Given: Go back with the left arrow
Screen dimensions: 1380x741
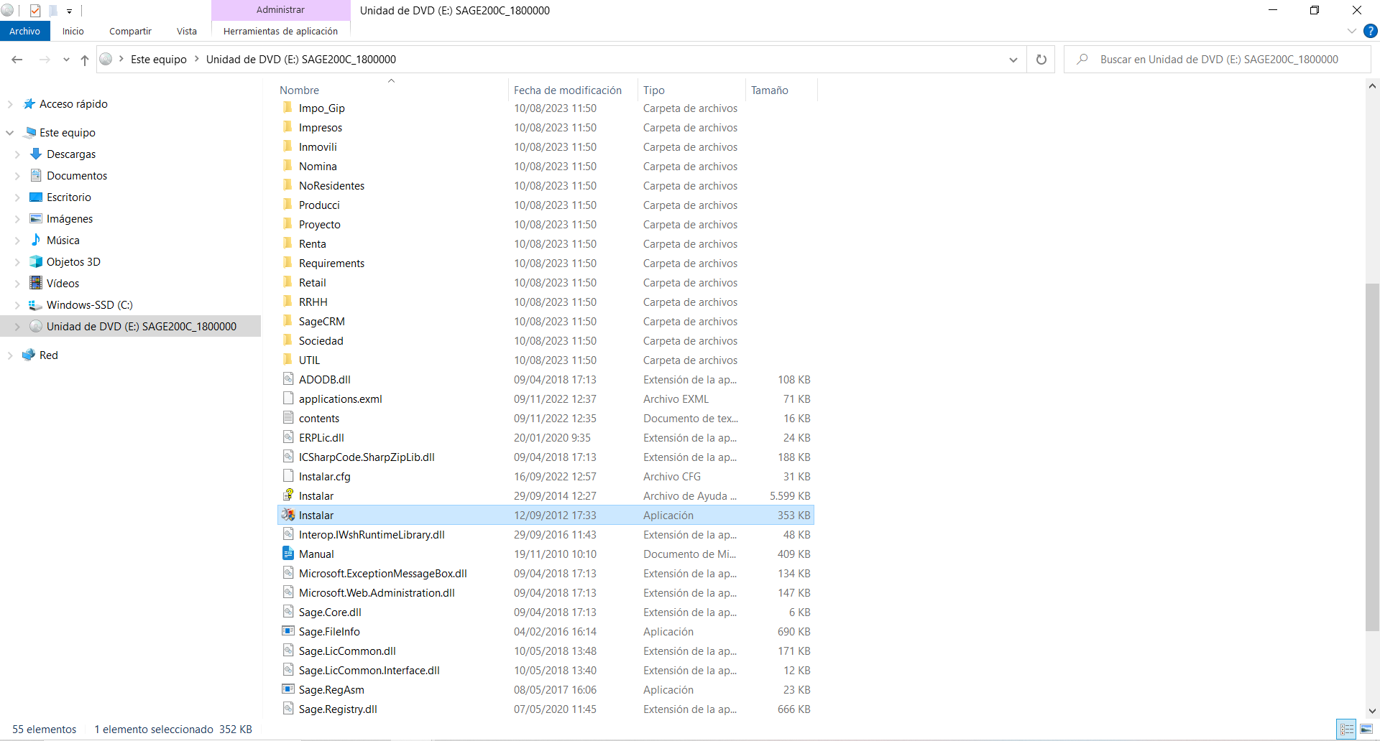Looking at the screenshot, I should coord(17,60).
